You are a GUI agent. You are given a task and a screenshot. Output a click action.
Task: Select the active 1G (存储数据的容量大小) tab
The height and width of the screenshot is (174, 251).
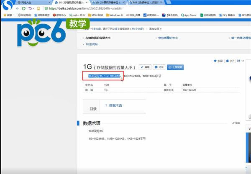pyautogui.click(x=70, y=3)
